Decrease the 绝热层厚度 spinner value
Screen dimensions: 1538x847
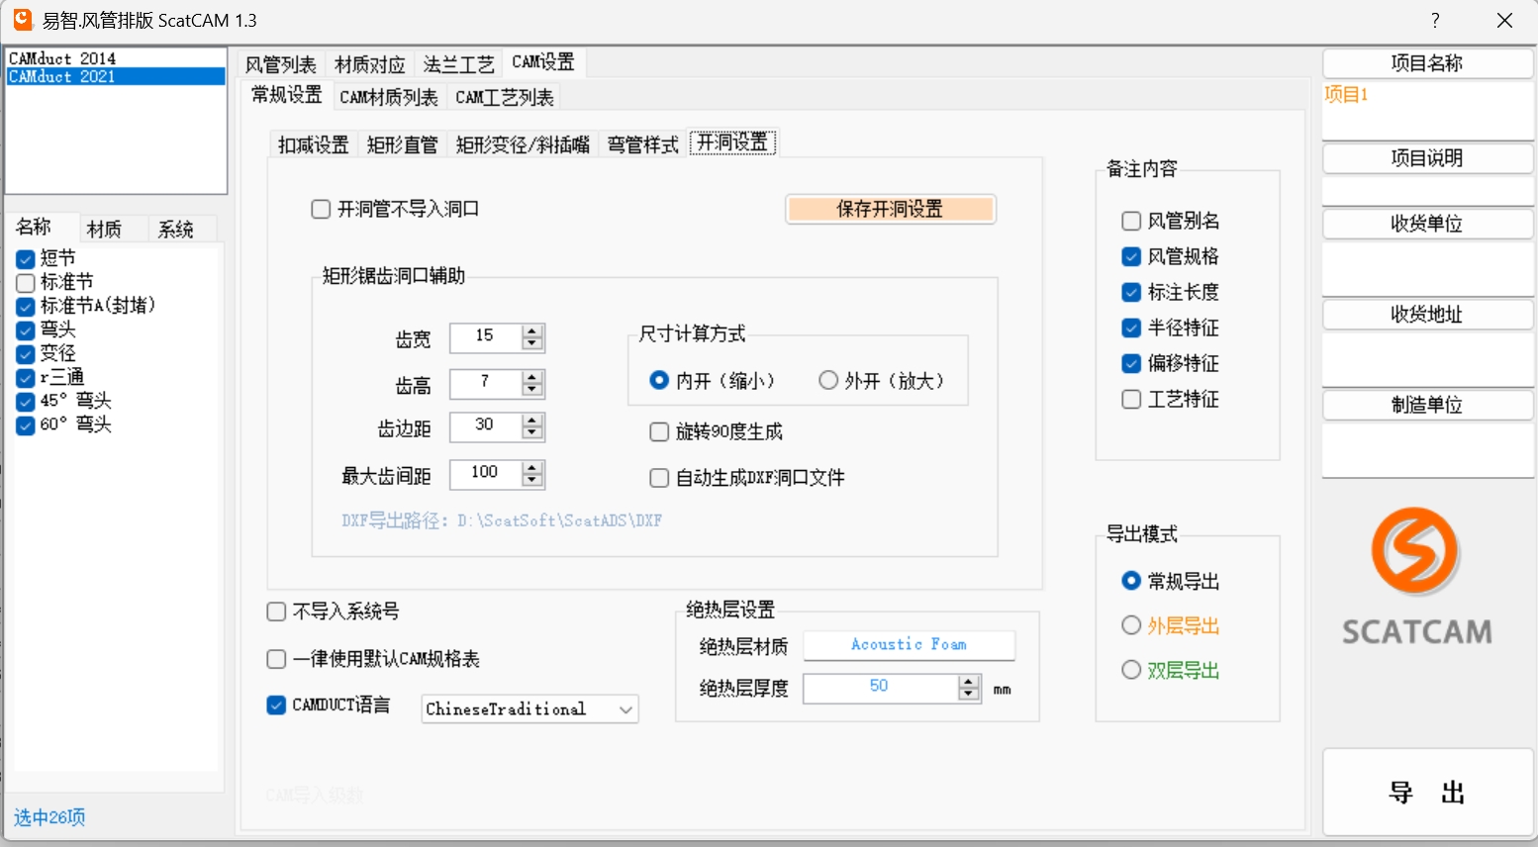coord(969,694)
